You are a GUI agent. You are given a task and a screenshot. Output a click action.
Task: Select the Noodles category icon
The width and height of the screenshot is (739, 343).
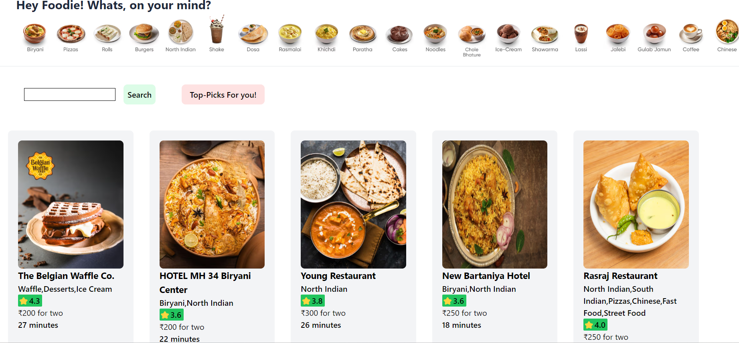435,34
